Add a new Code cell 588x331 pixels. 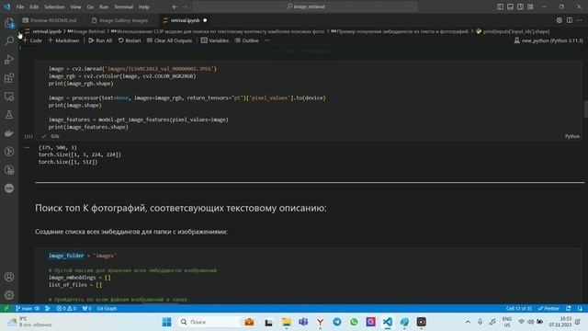click(33, 40)
